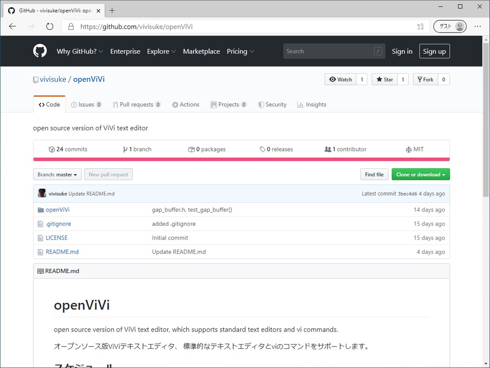Expand the Why GitHub? menu
This screenshot has width=490, height=368.
click(80, 51)
